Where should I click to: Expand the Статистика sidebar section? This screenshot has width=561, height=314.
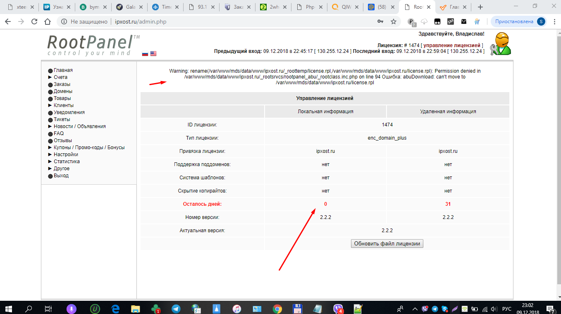(67, 162)
